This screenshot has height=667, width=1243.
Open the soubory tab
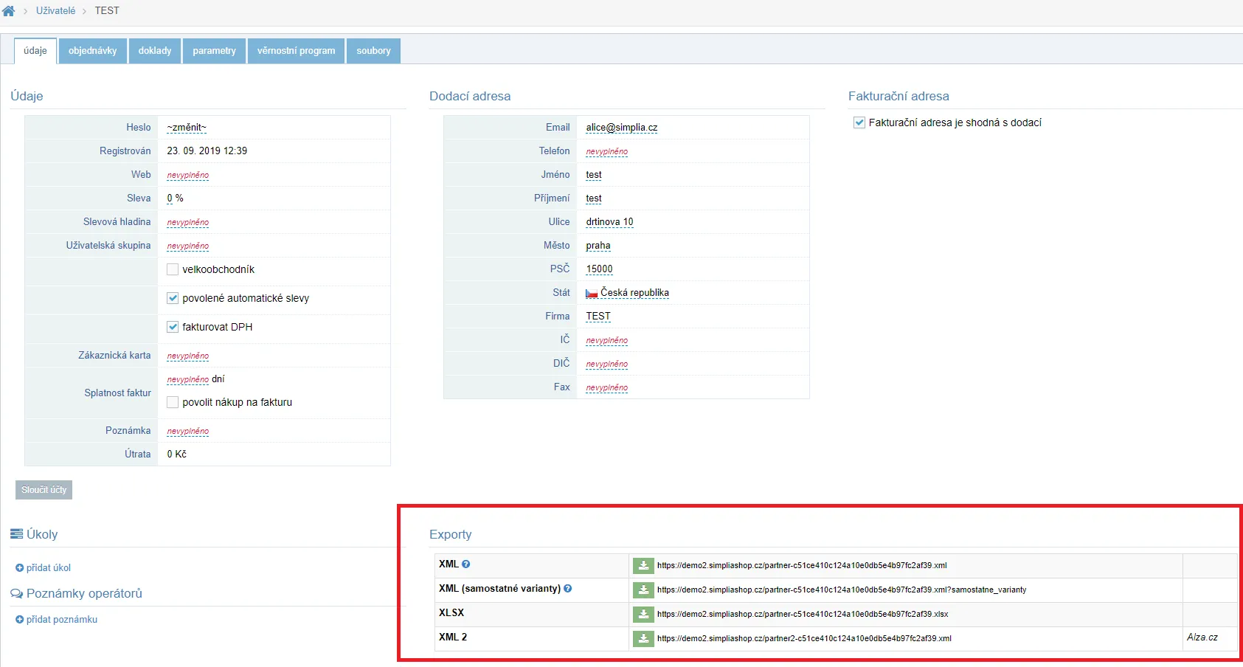click(374, 51)
